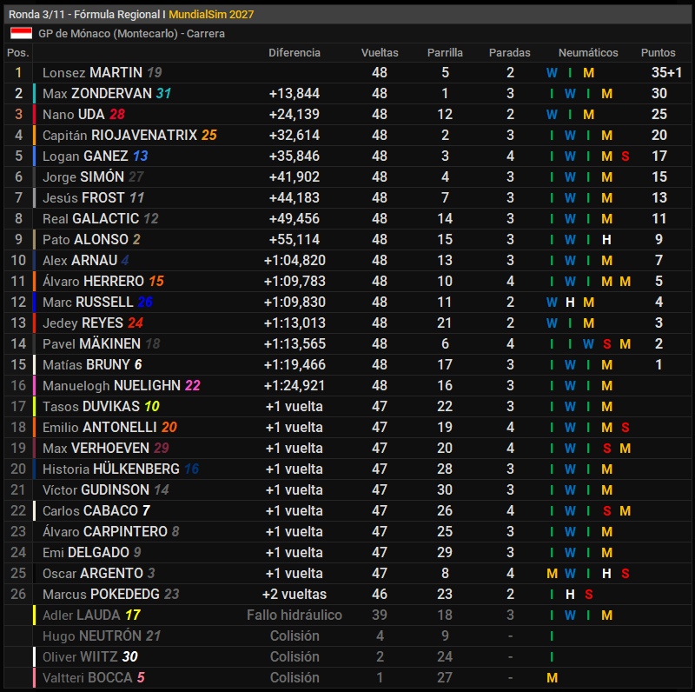
Task: Click the +2 vueltas gap for POKEDEDG
Action: [295, 594]
